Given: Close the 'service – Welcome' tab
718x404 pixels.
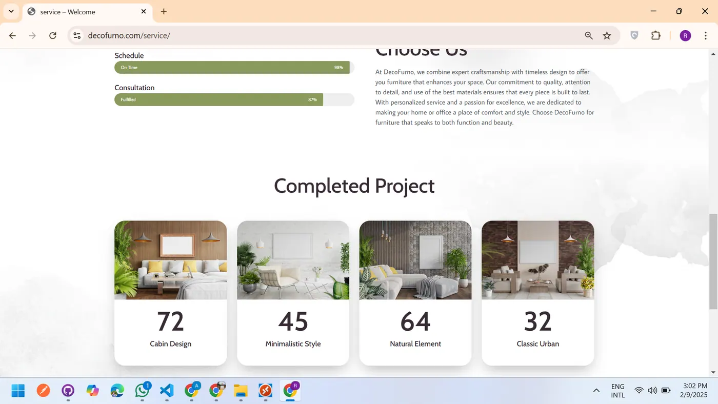Looking at the screenshot, I should click(144, 11).
